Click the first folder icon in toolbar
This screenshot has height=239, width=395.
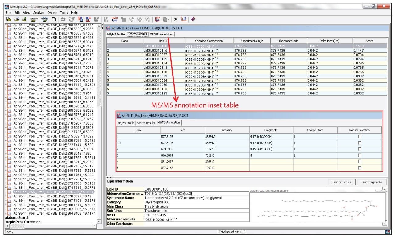pyautogui.click(x=9, y=19)
